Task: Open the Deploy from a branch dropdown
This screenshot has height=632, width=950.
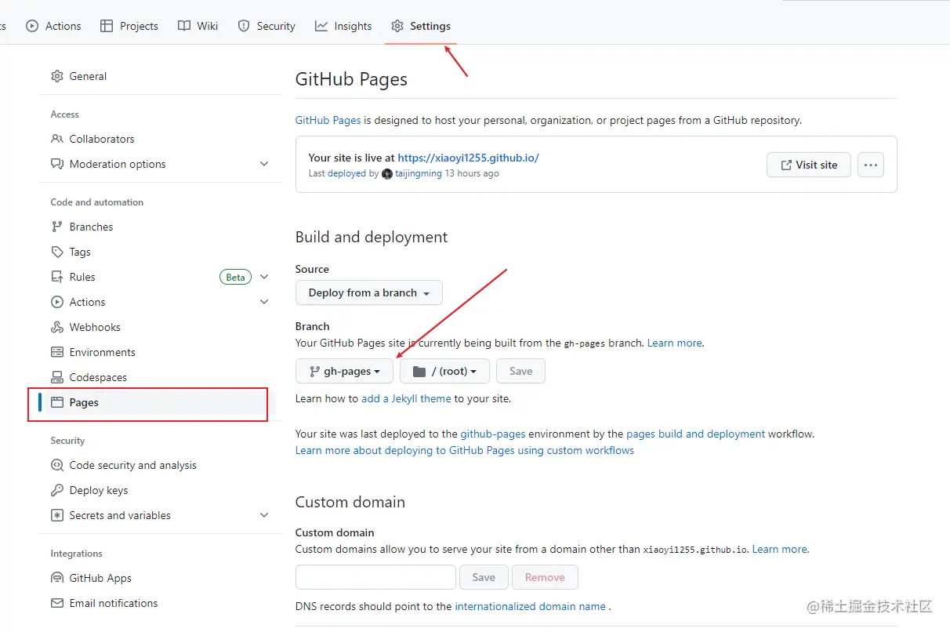Action: pos(369,292)
